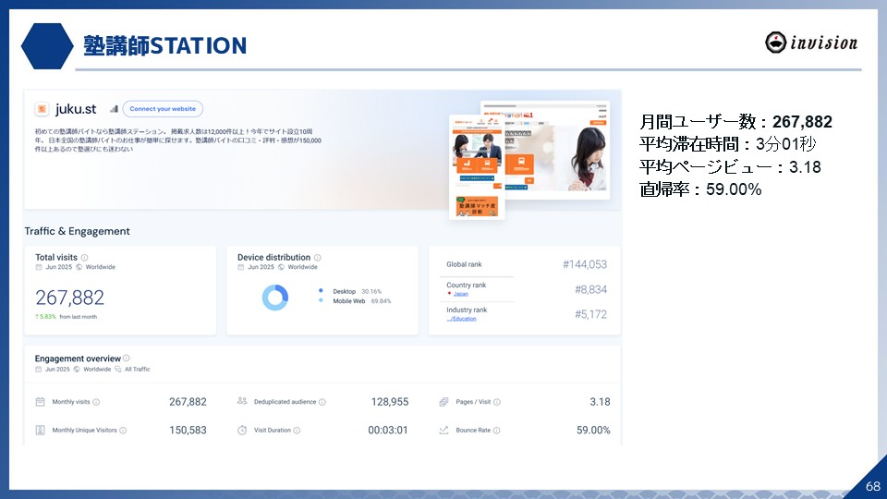The width and height of the screenshot is (887, 499).
Task: Click the calendar icon under Engagement overview
Action: pyautogui.click(x=39, y=370)
